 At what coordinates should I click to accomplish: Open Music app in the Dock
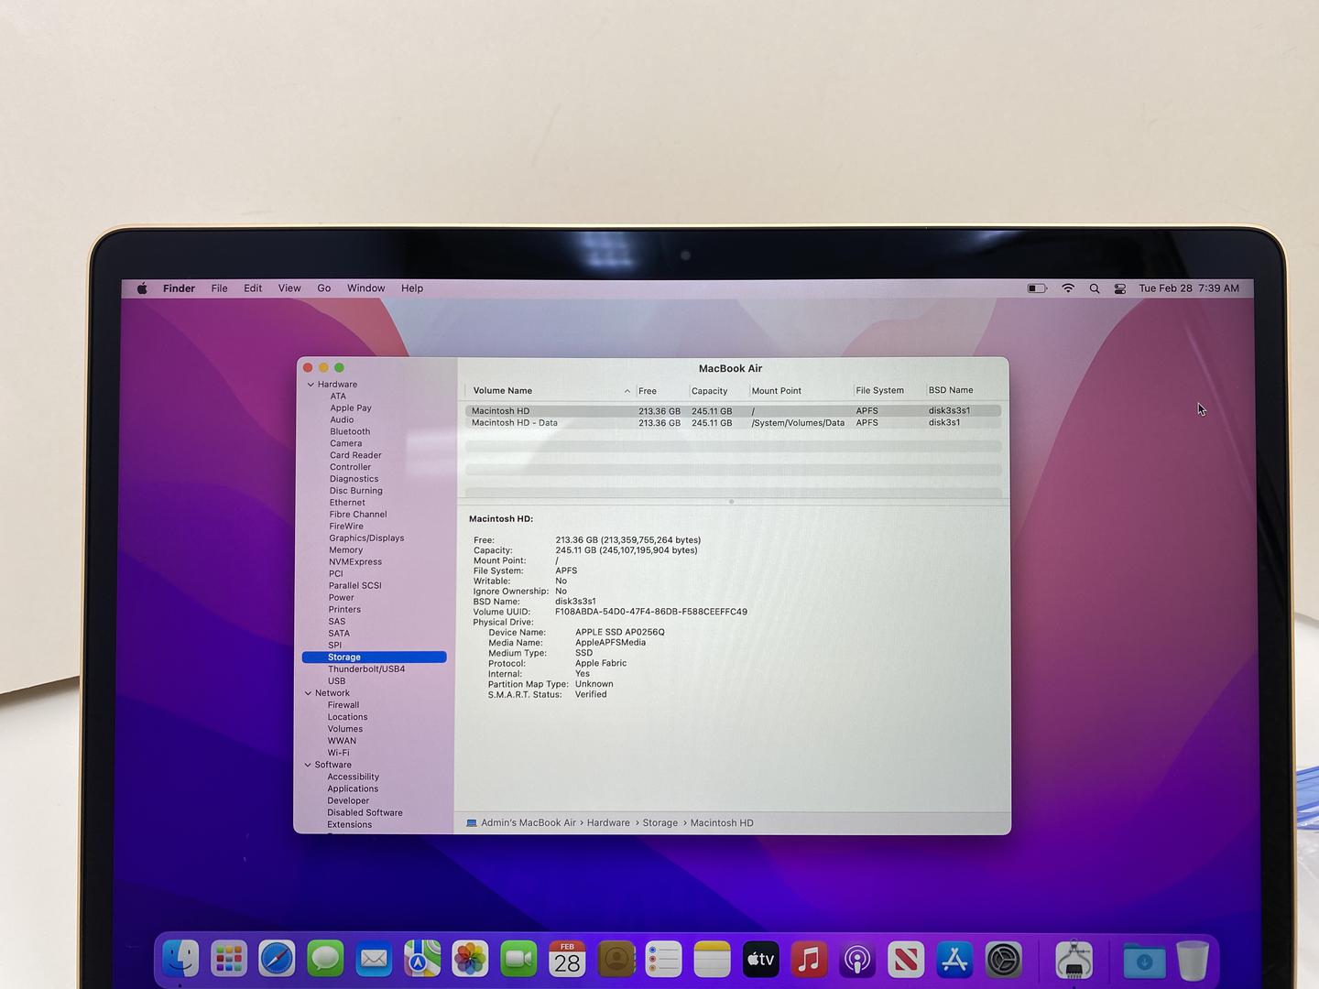(x=809, y=959)
